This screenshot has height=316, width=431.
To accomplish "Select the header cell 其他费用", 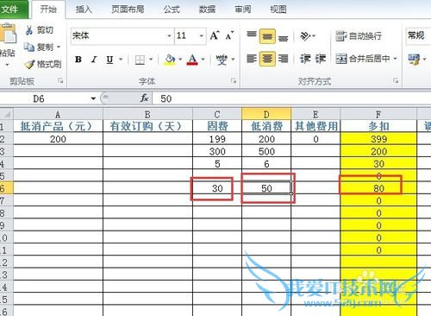I will 315,126.
